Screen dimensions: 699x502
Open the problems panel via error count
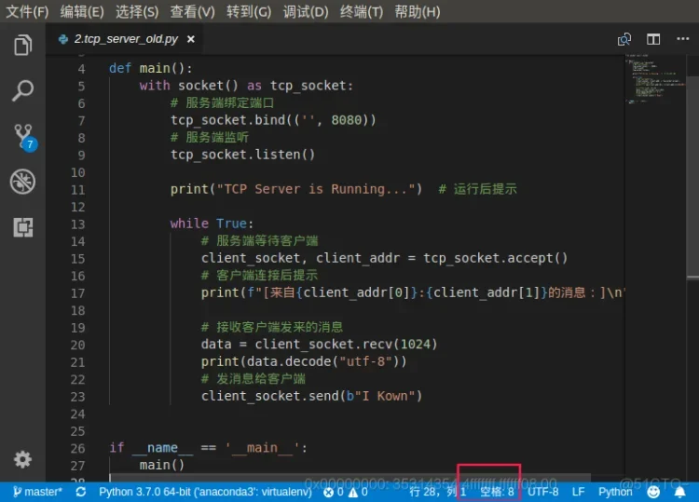pyautogui.click(x=333, y=492)
